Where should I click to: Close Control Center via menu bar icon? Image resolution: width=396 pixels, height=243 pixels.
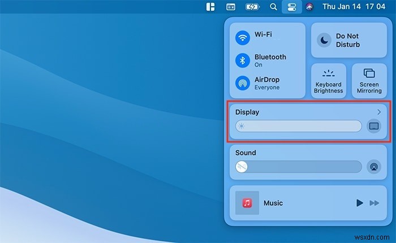click(x=292, y=7)
